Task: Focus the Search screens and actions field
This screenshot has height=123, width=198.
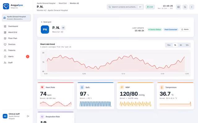Action: (125, 7)
